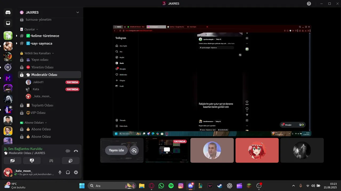This screenshot has width=341, height=191.
Task: Open voice noise suppression settings
Action: coord(68,151)
